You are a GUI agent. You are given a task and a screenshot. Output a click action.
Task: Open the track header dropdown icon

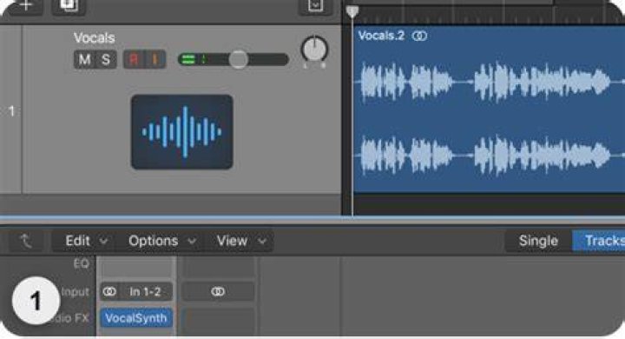click(x=315, y=6)
